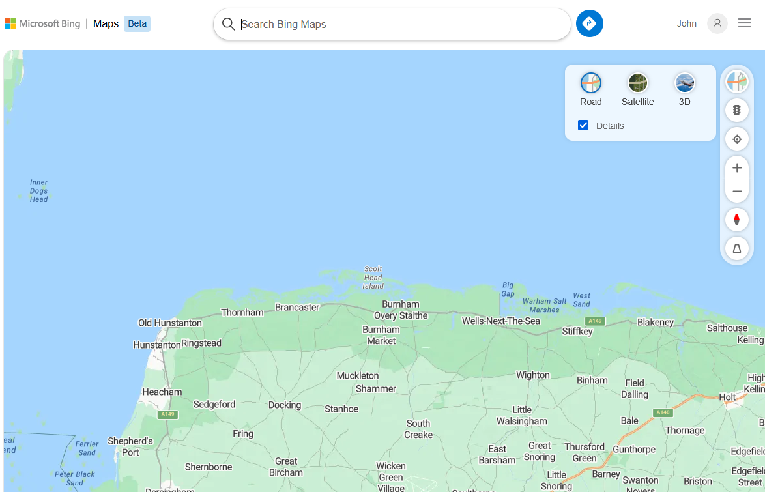This screenshot has height=492, width=765.
Task: Click the Beta badge
Action: 137,23
